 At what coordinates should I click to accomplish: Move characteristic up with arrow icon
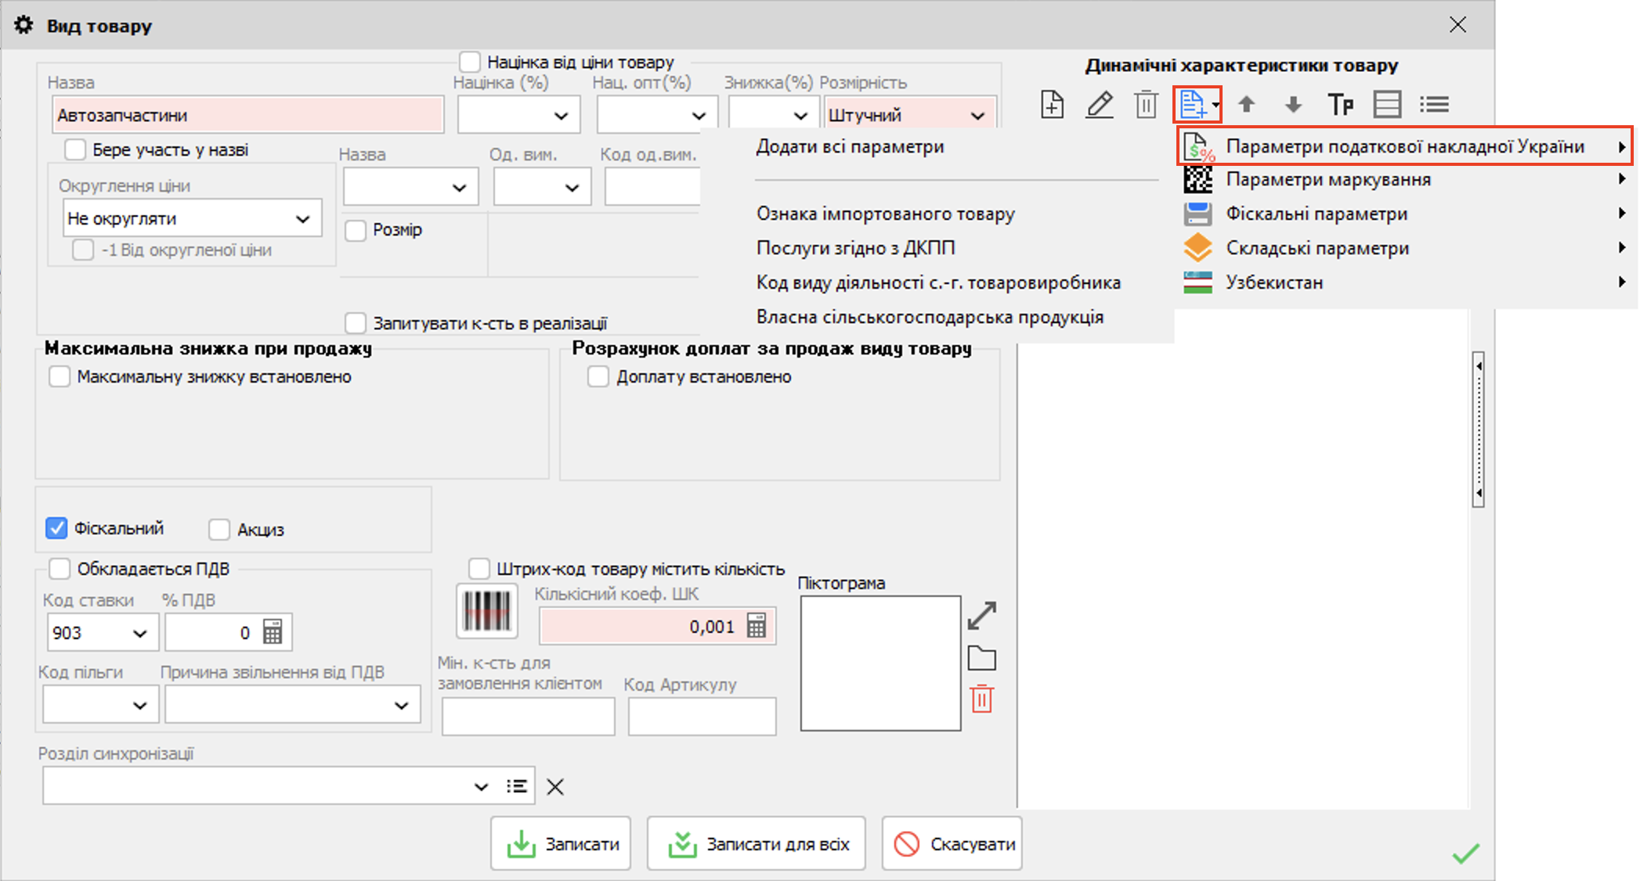pyautogui.click(x=1247, y=104)
